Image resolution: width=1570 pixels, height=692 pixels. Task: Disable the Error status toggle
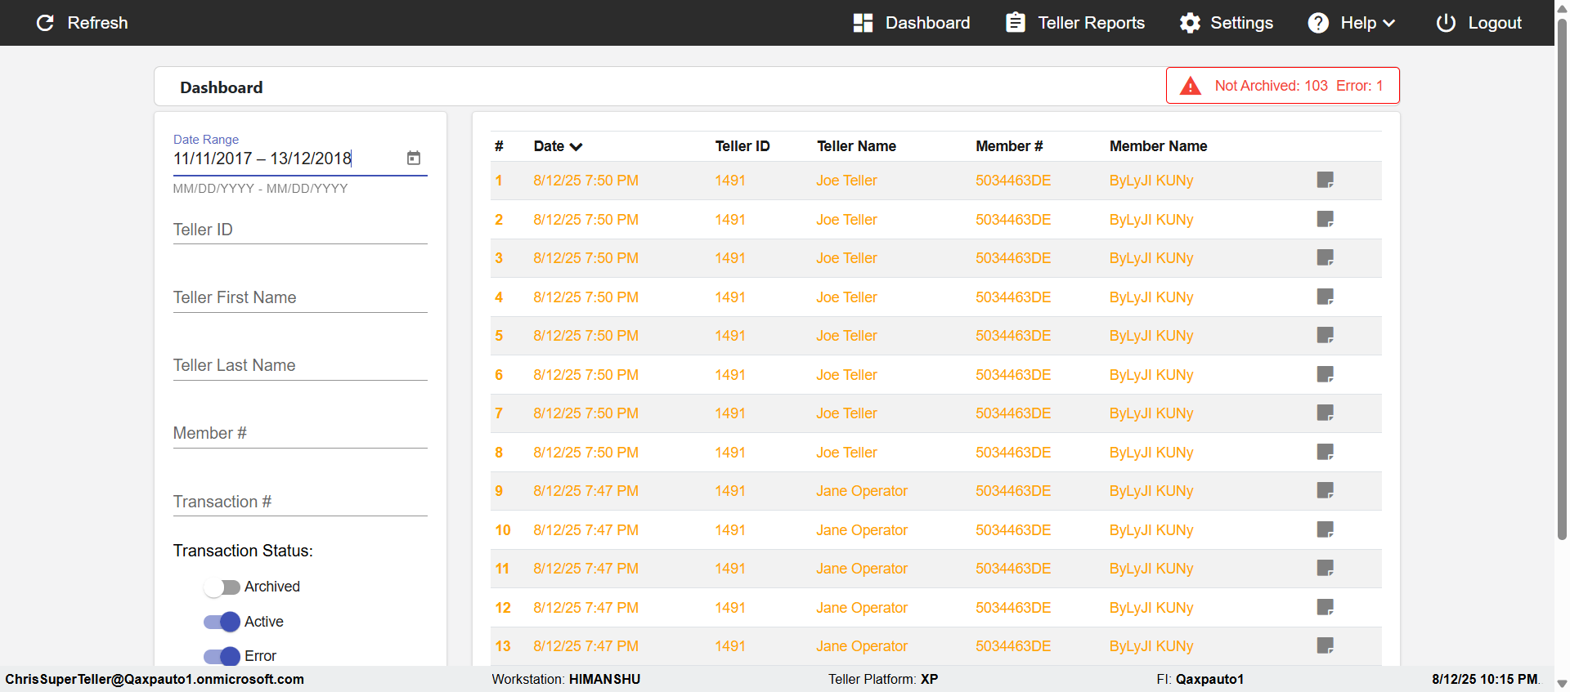222,656
